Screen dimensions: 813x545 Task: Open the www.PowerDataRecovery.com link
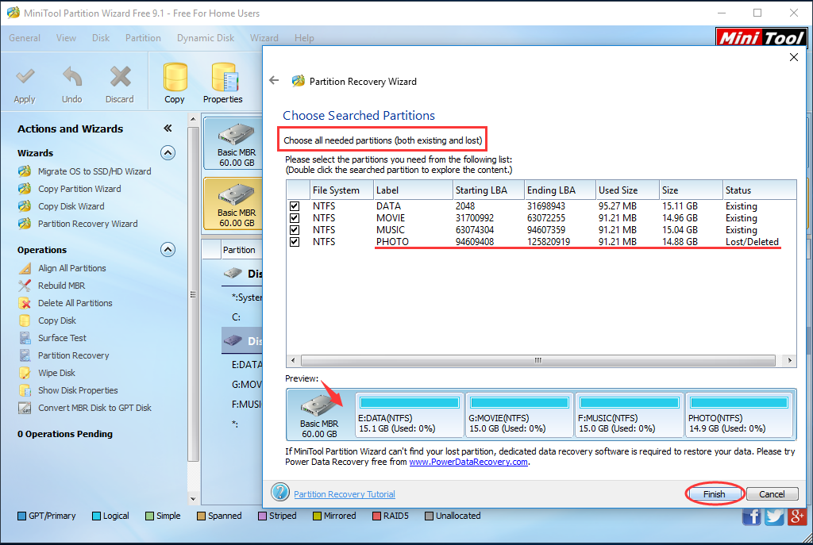468,462
